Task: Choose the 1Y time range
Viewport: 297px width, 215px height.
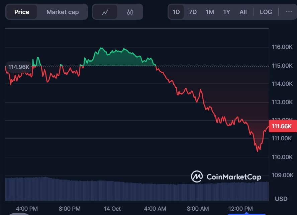Action: (x=226, y=12)
